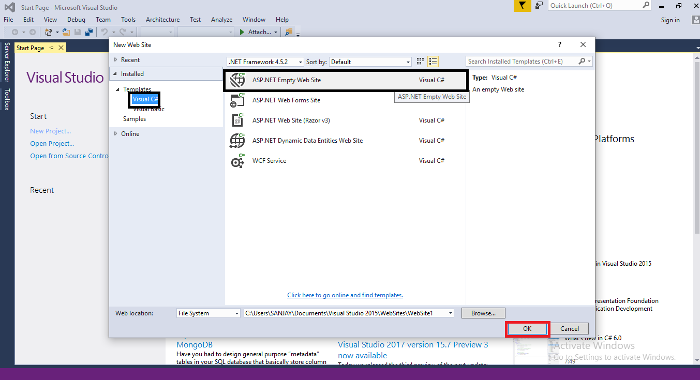700x380 pixels.
Task: Click the Visual Studio 2017 version 15.7 link
Action: pos(413,350)
